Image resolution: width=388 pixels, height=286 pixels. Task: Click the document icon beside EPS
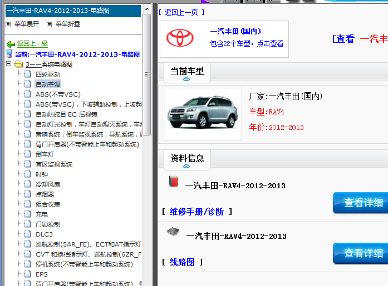pyautogui.click(x=28, y=274)
